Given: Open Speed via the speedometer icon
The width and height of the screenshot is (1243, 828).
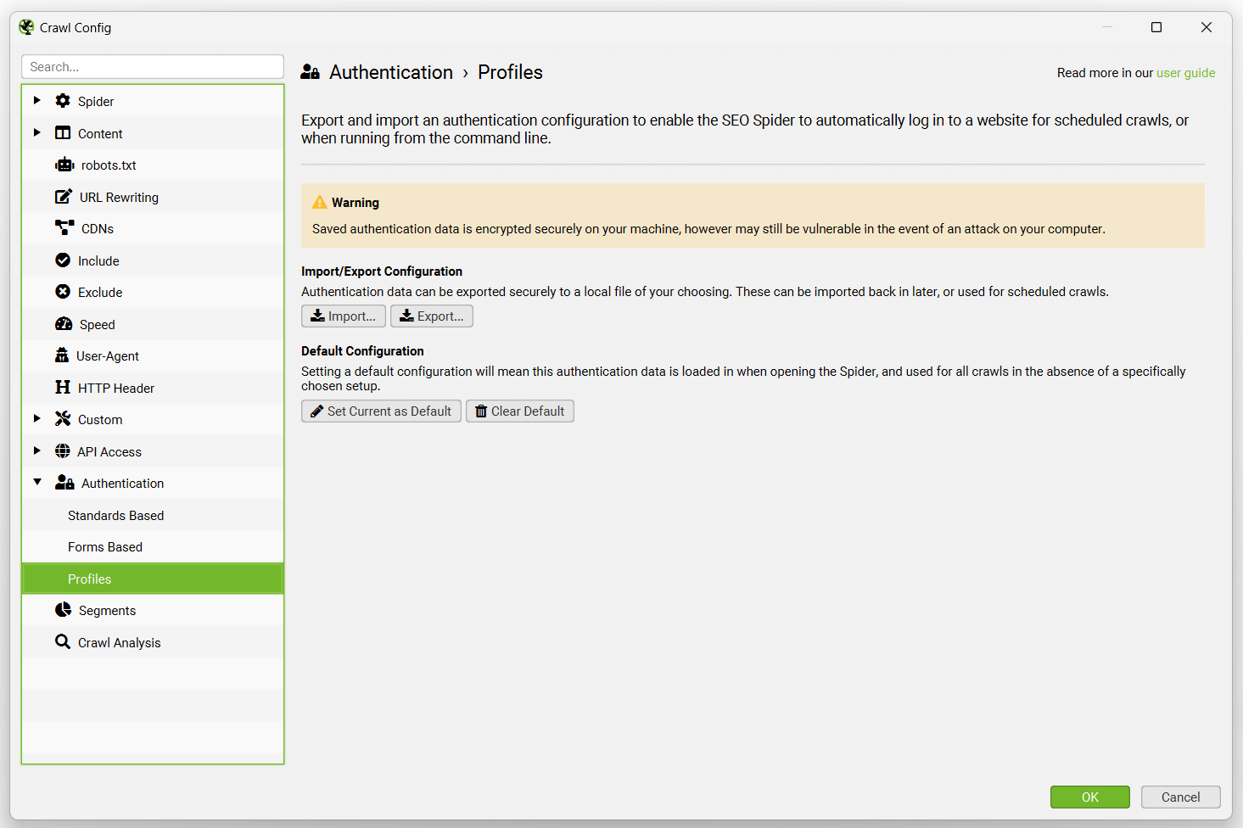Looking at the screenshot, I should point(63,323).
